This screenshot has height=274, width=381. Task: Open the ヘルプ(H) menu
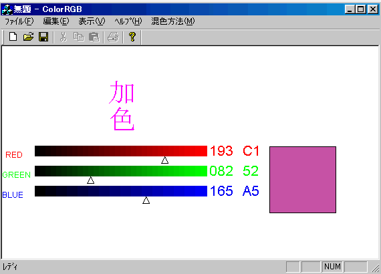[x=128, y=21]
